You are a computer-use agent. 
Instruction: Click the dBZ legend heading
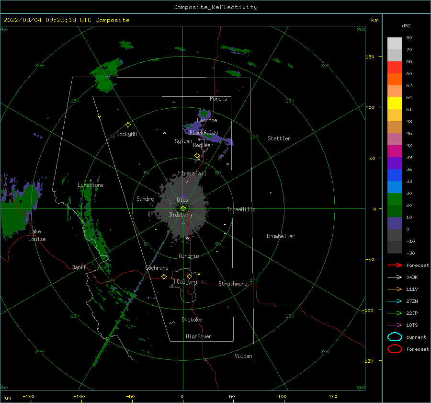coord(406,25)
